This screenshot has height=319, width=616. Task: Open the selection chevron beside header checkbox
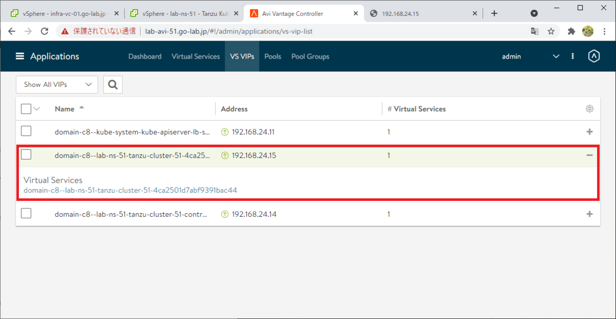pyautogui.click(x=36, y=108)
